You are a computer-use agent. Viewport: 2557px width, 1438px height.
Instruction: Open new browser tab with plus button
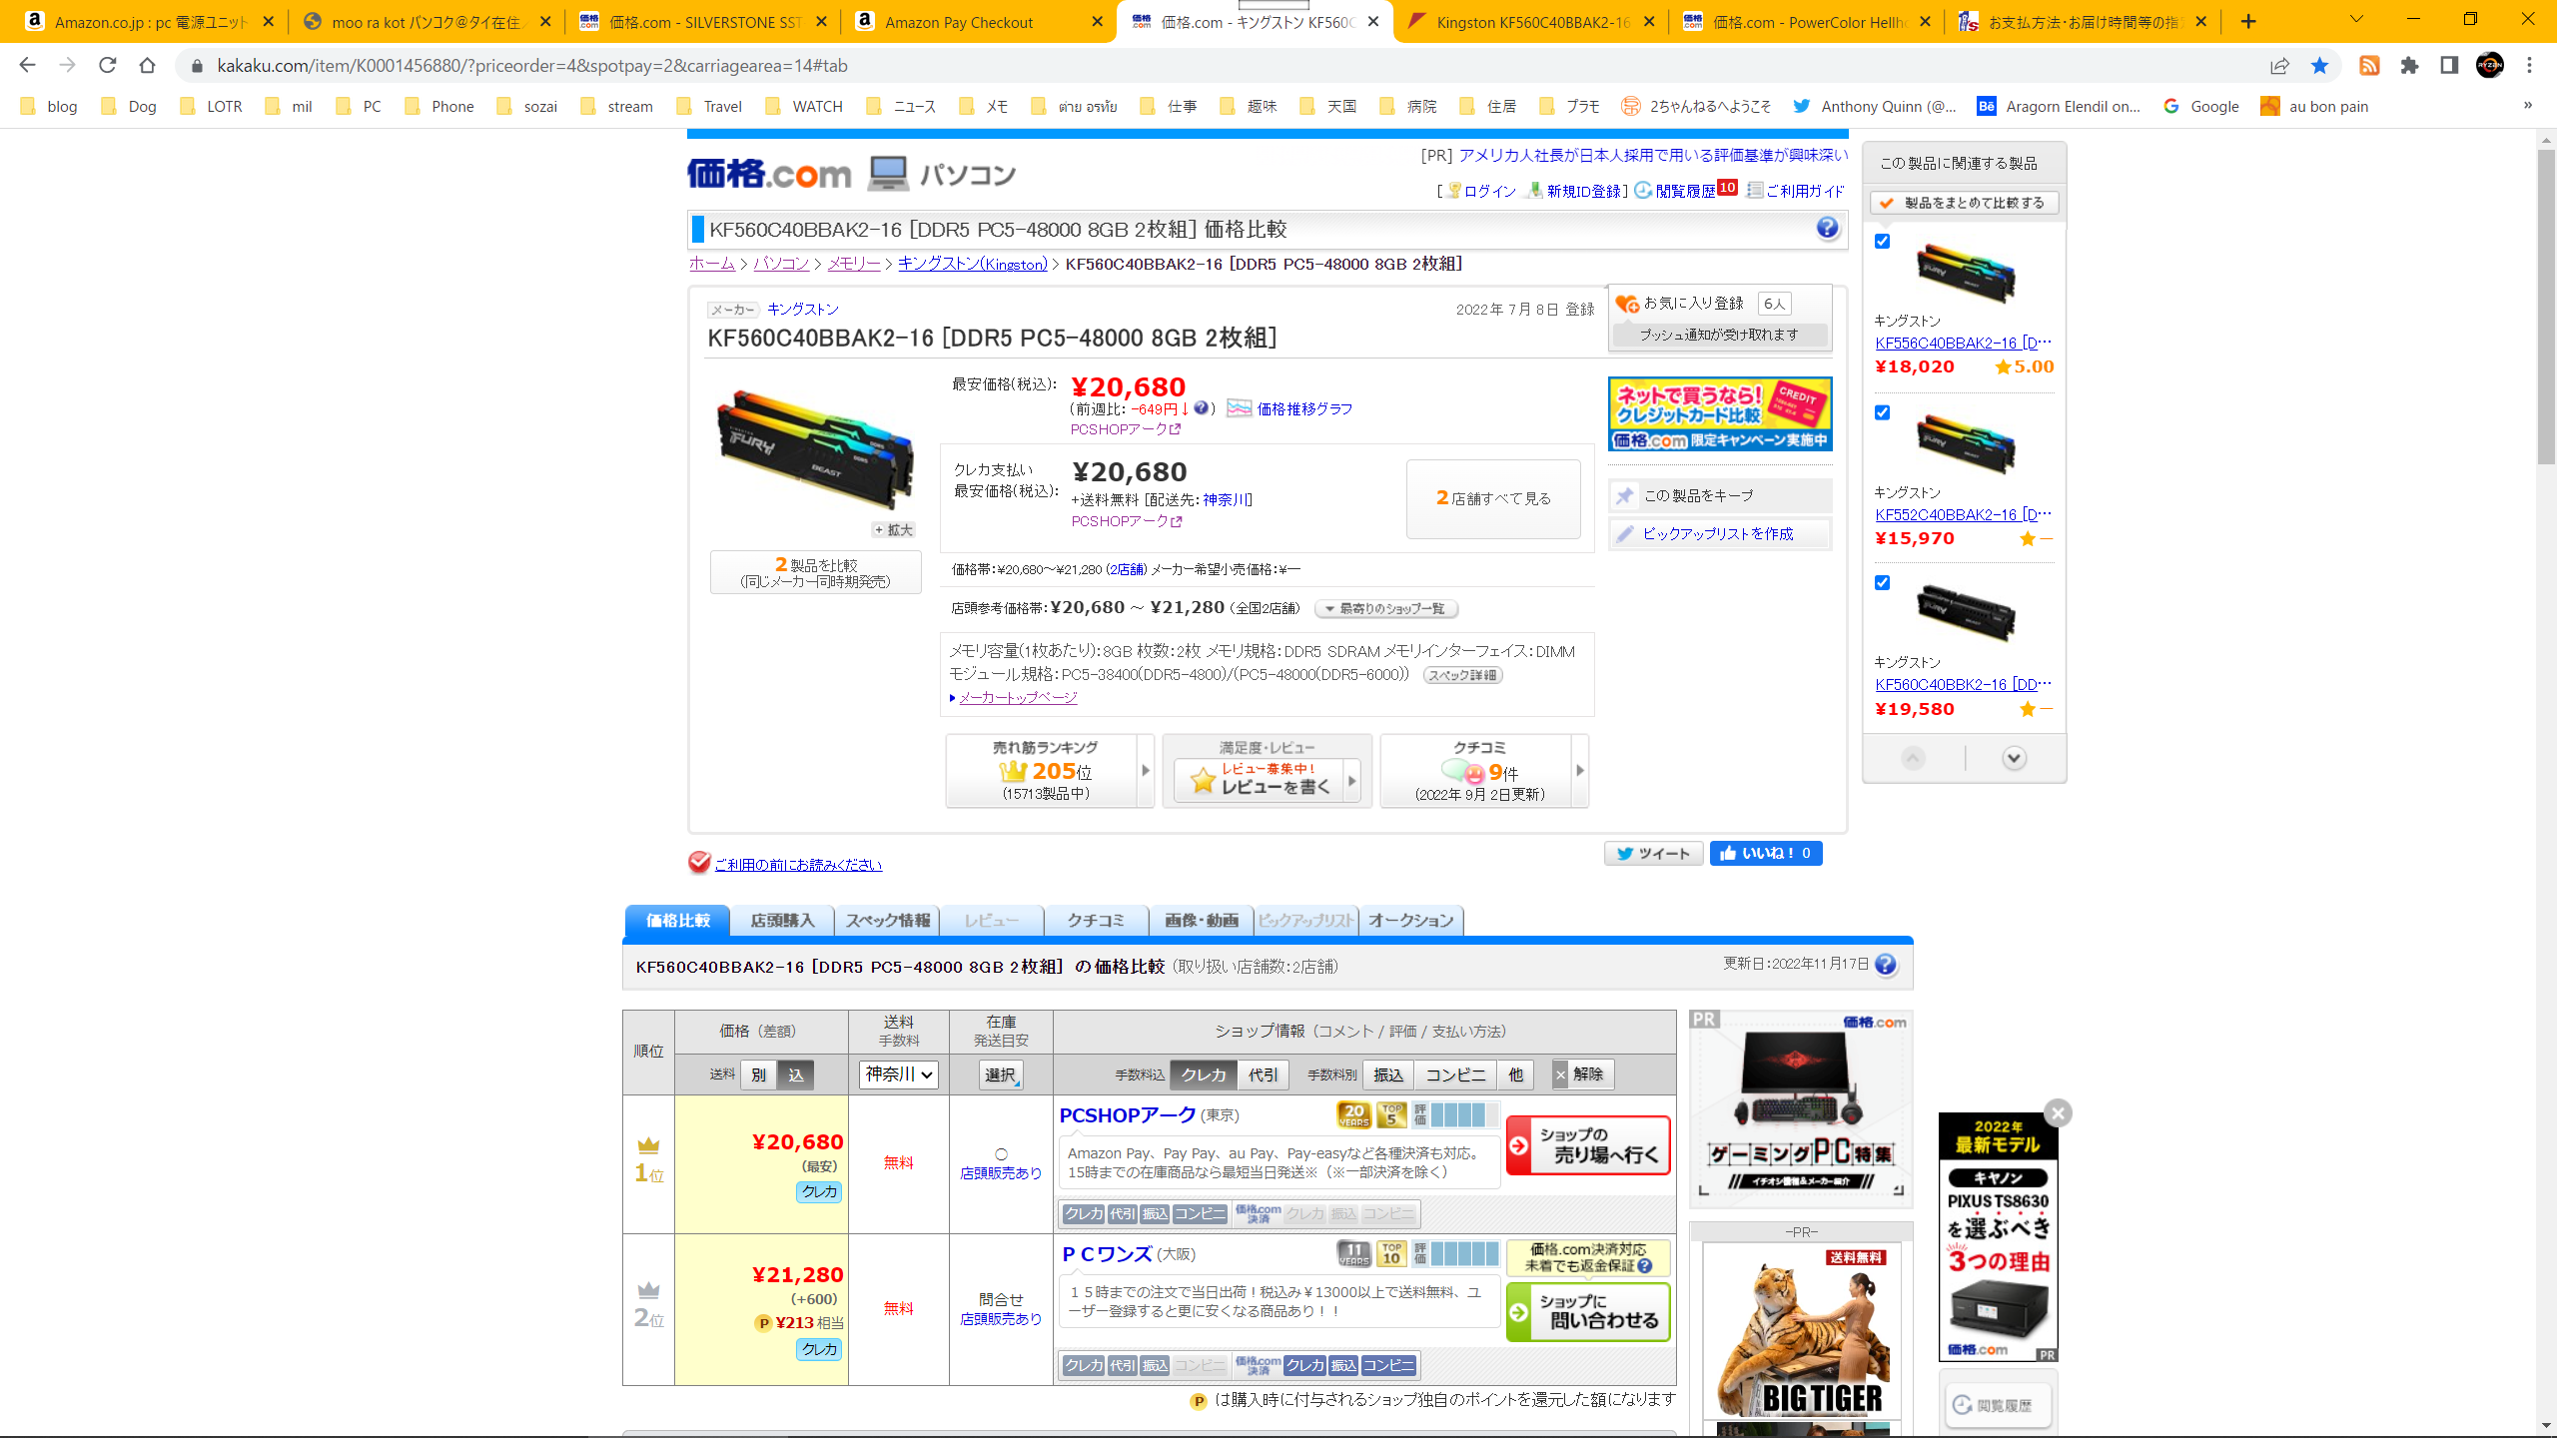(x=2247, y=21)
